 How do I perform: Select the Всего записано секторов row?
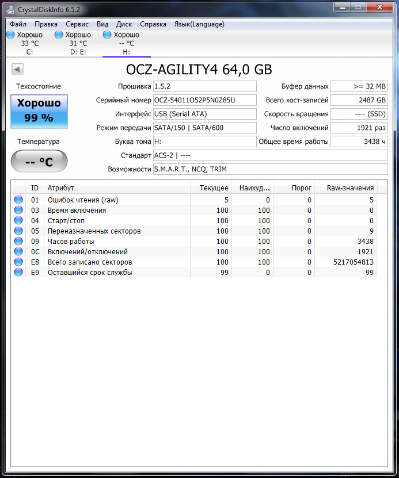tap(194, 262)
